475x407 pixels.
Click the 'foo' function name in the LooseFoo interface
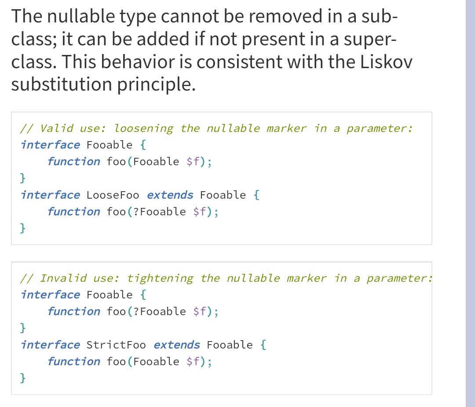click(116, 212)
